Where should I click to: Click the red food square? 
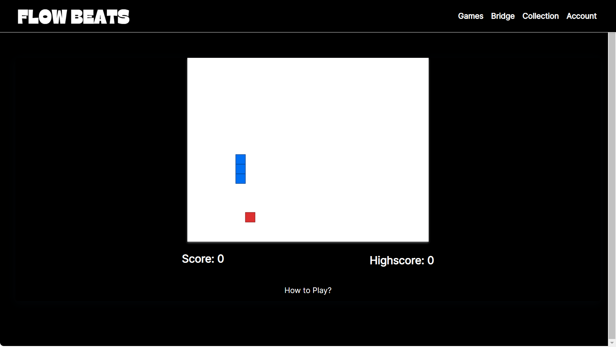coord(250,217)
